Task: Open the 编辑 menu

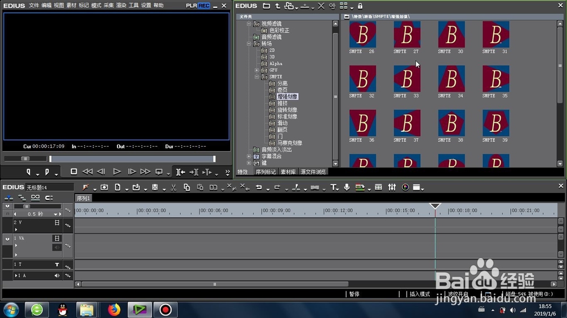Action: pos(46,6)
